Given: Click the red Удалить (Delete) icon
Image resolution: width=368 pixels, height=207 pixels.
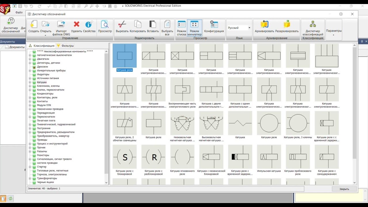Looking at the screenshot, I should pyautogui.click(x=76, y=24).
